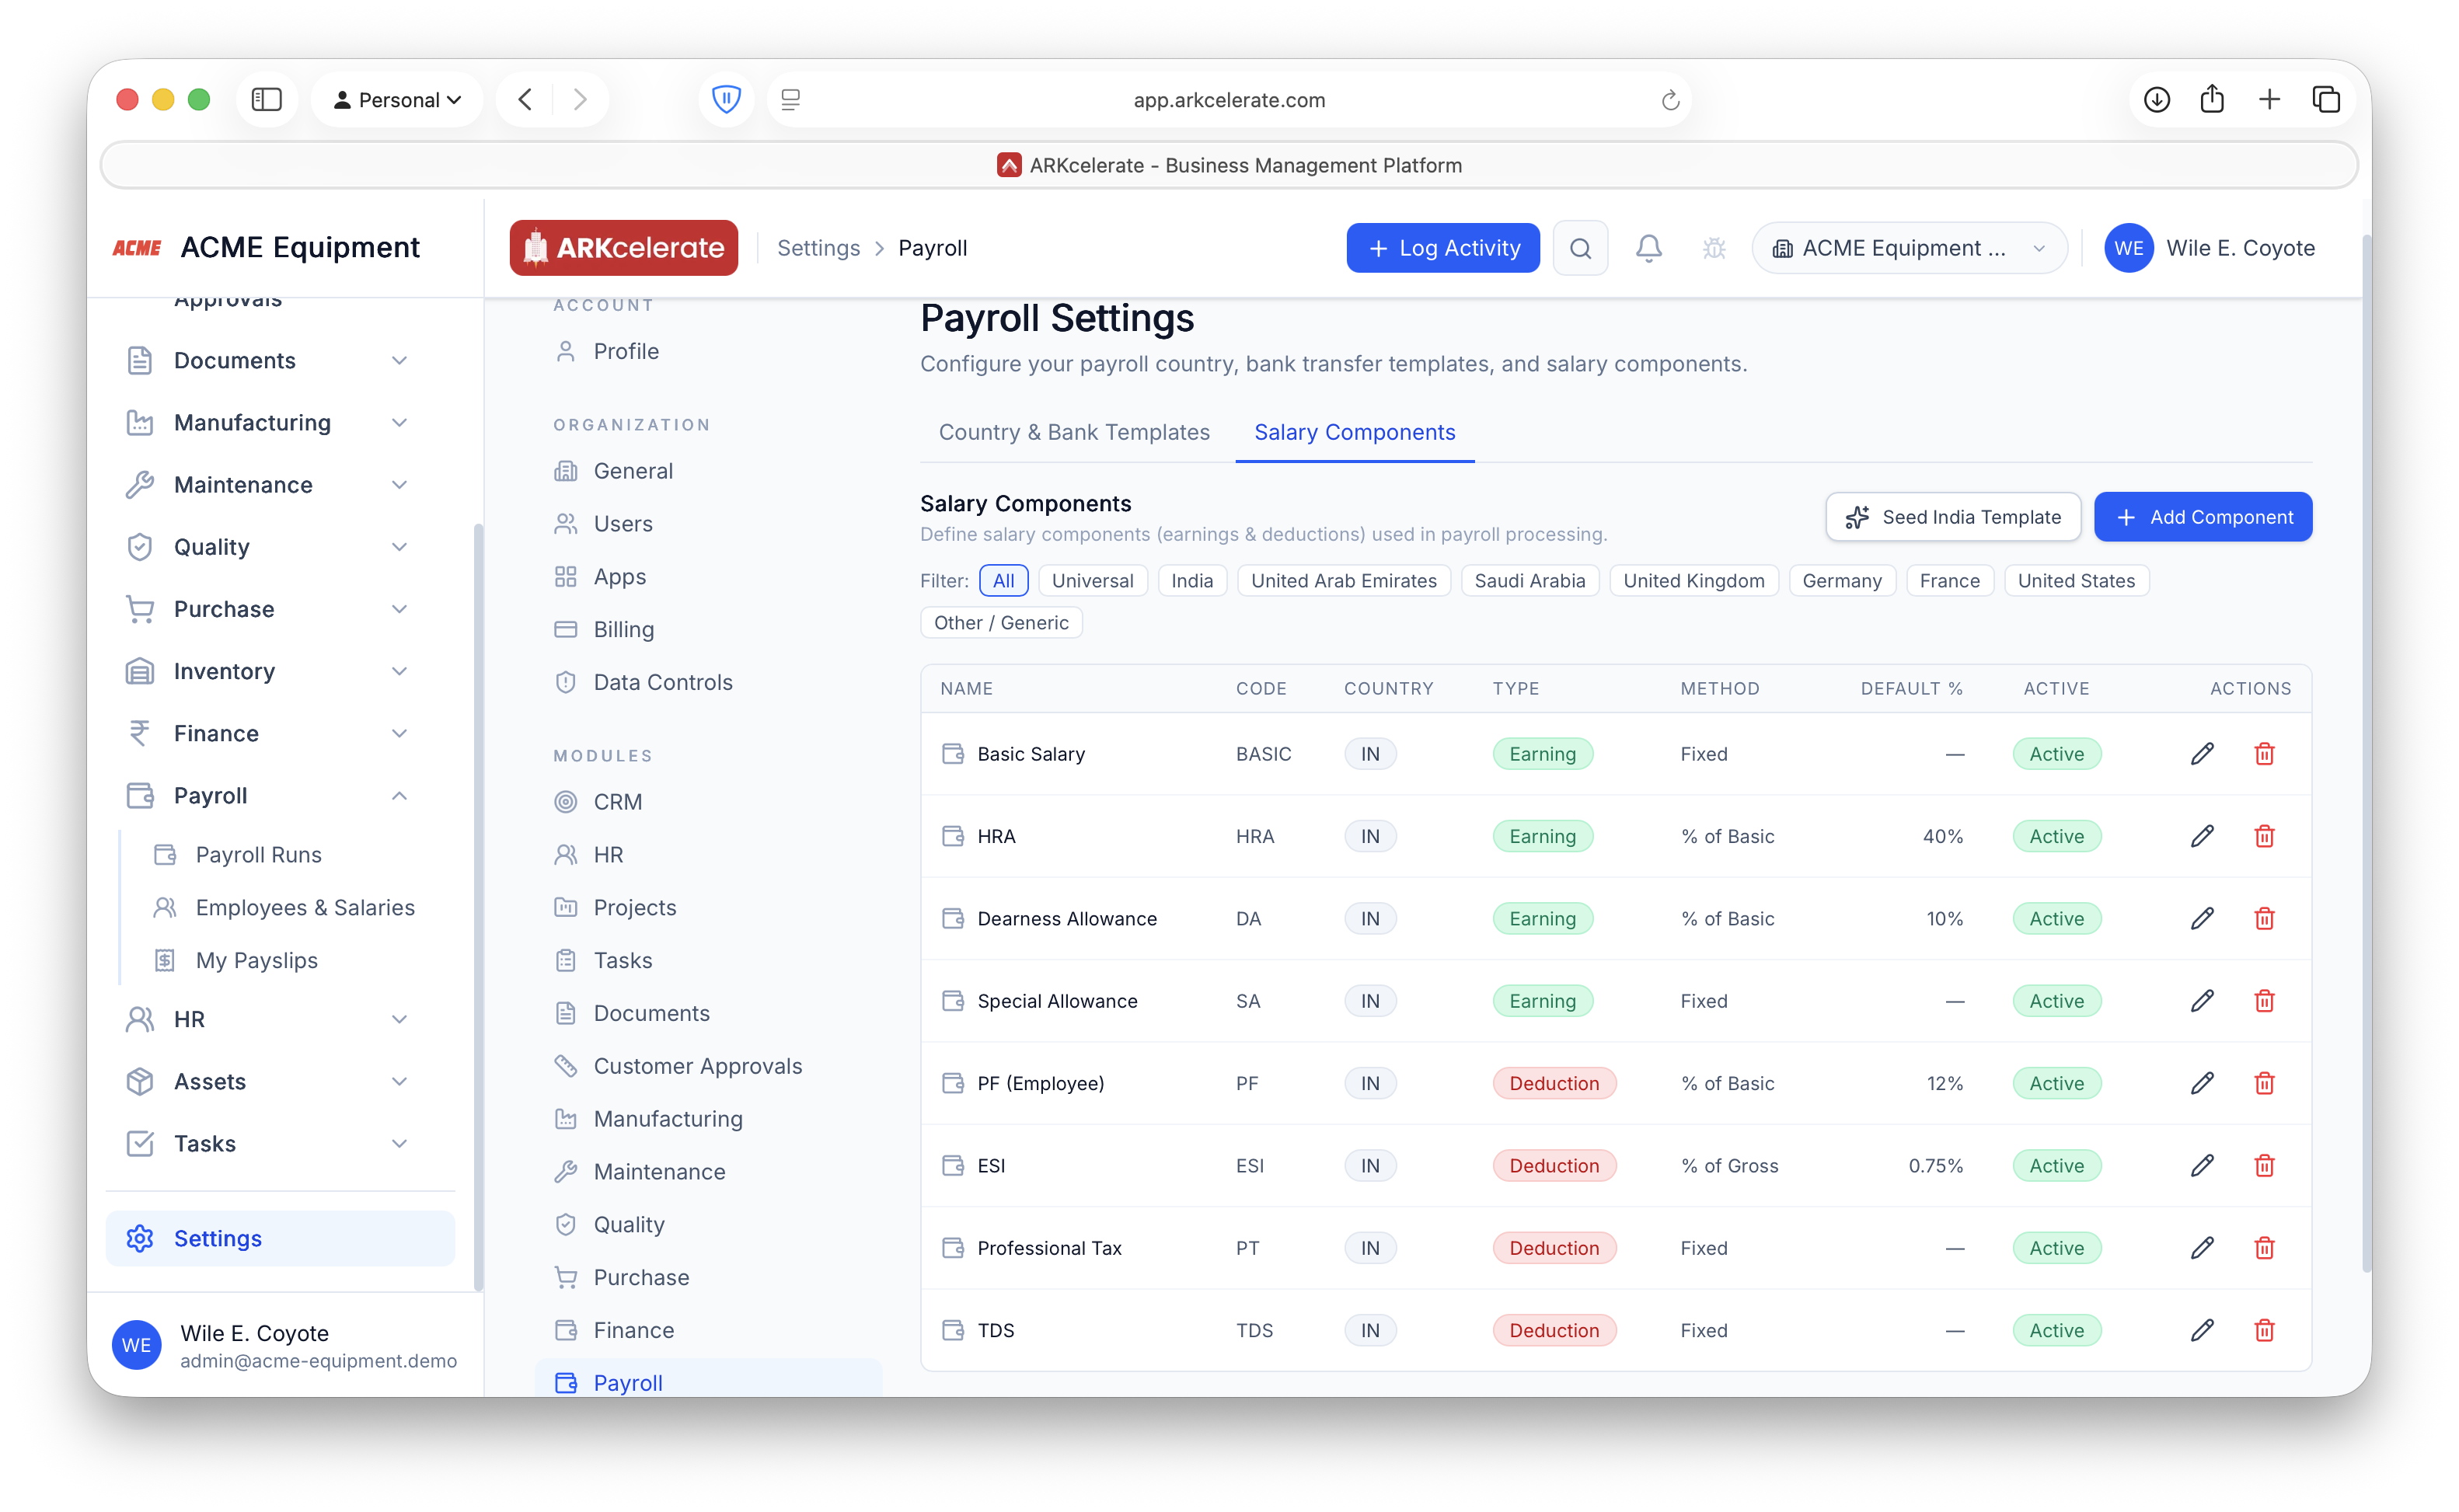The width and height of the screenshot is (2459, 1512).
Task: Edit the HRA component pencil icon
Action: click(x=2202, y=836)
